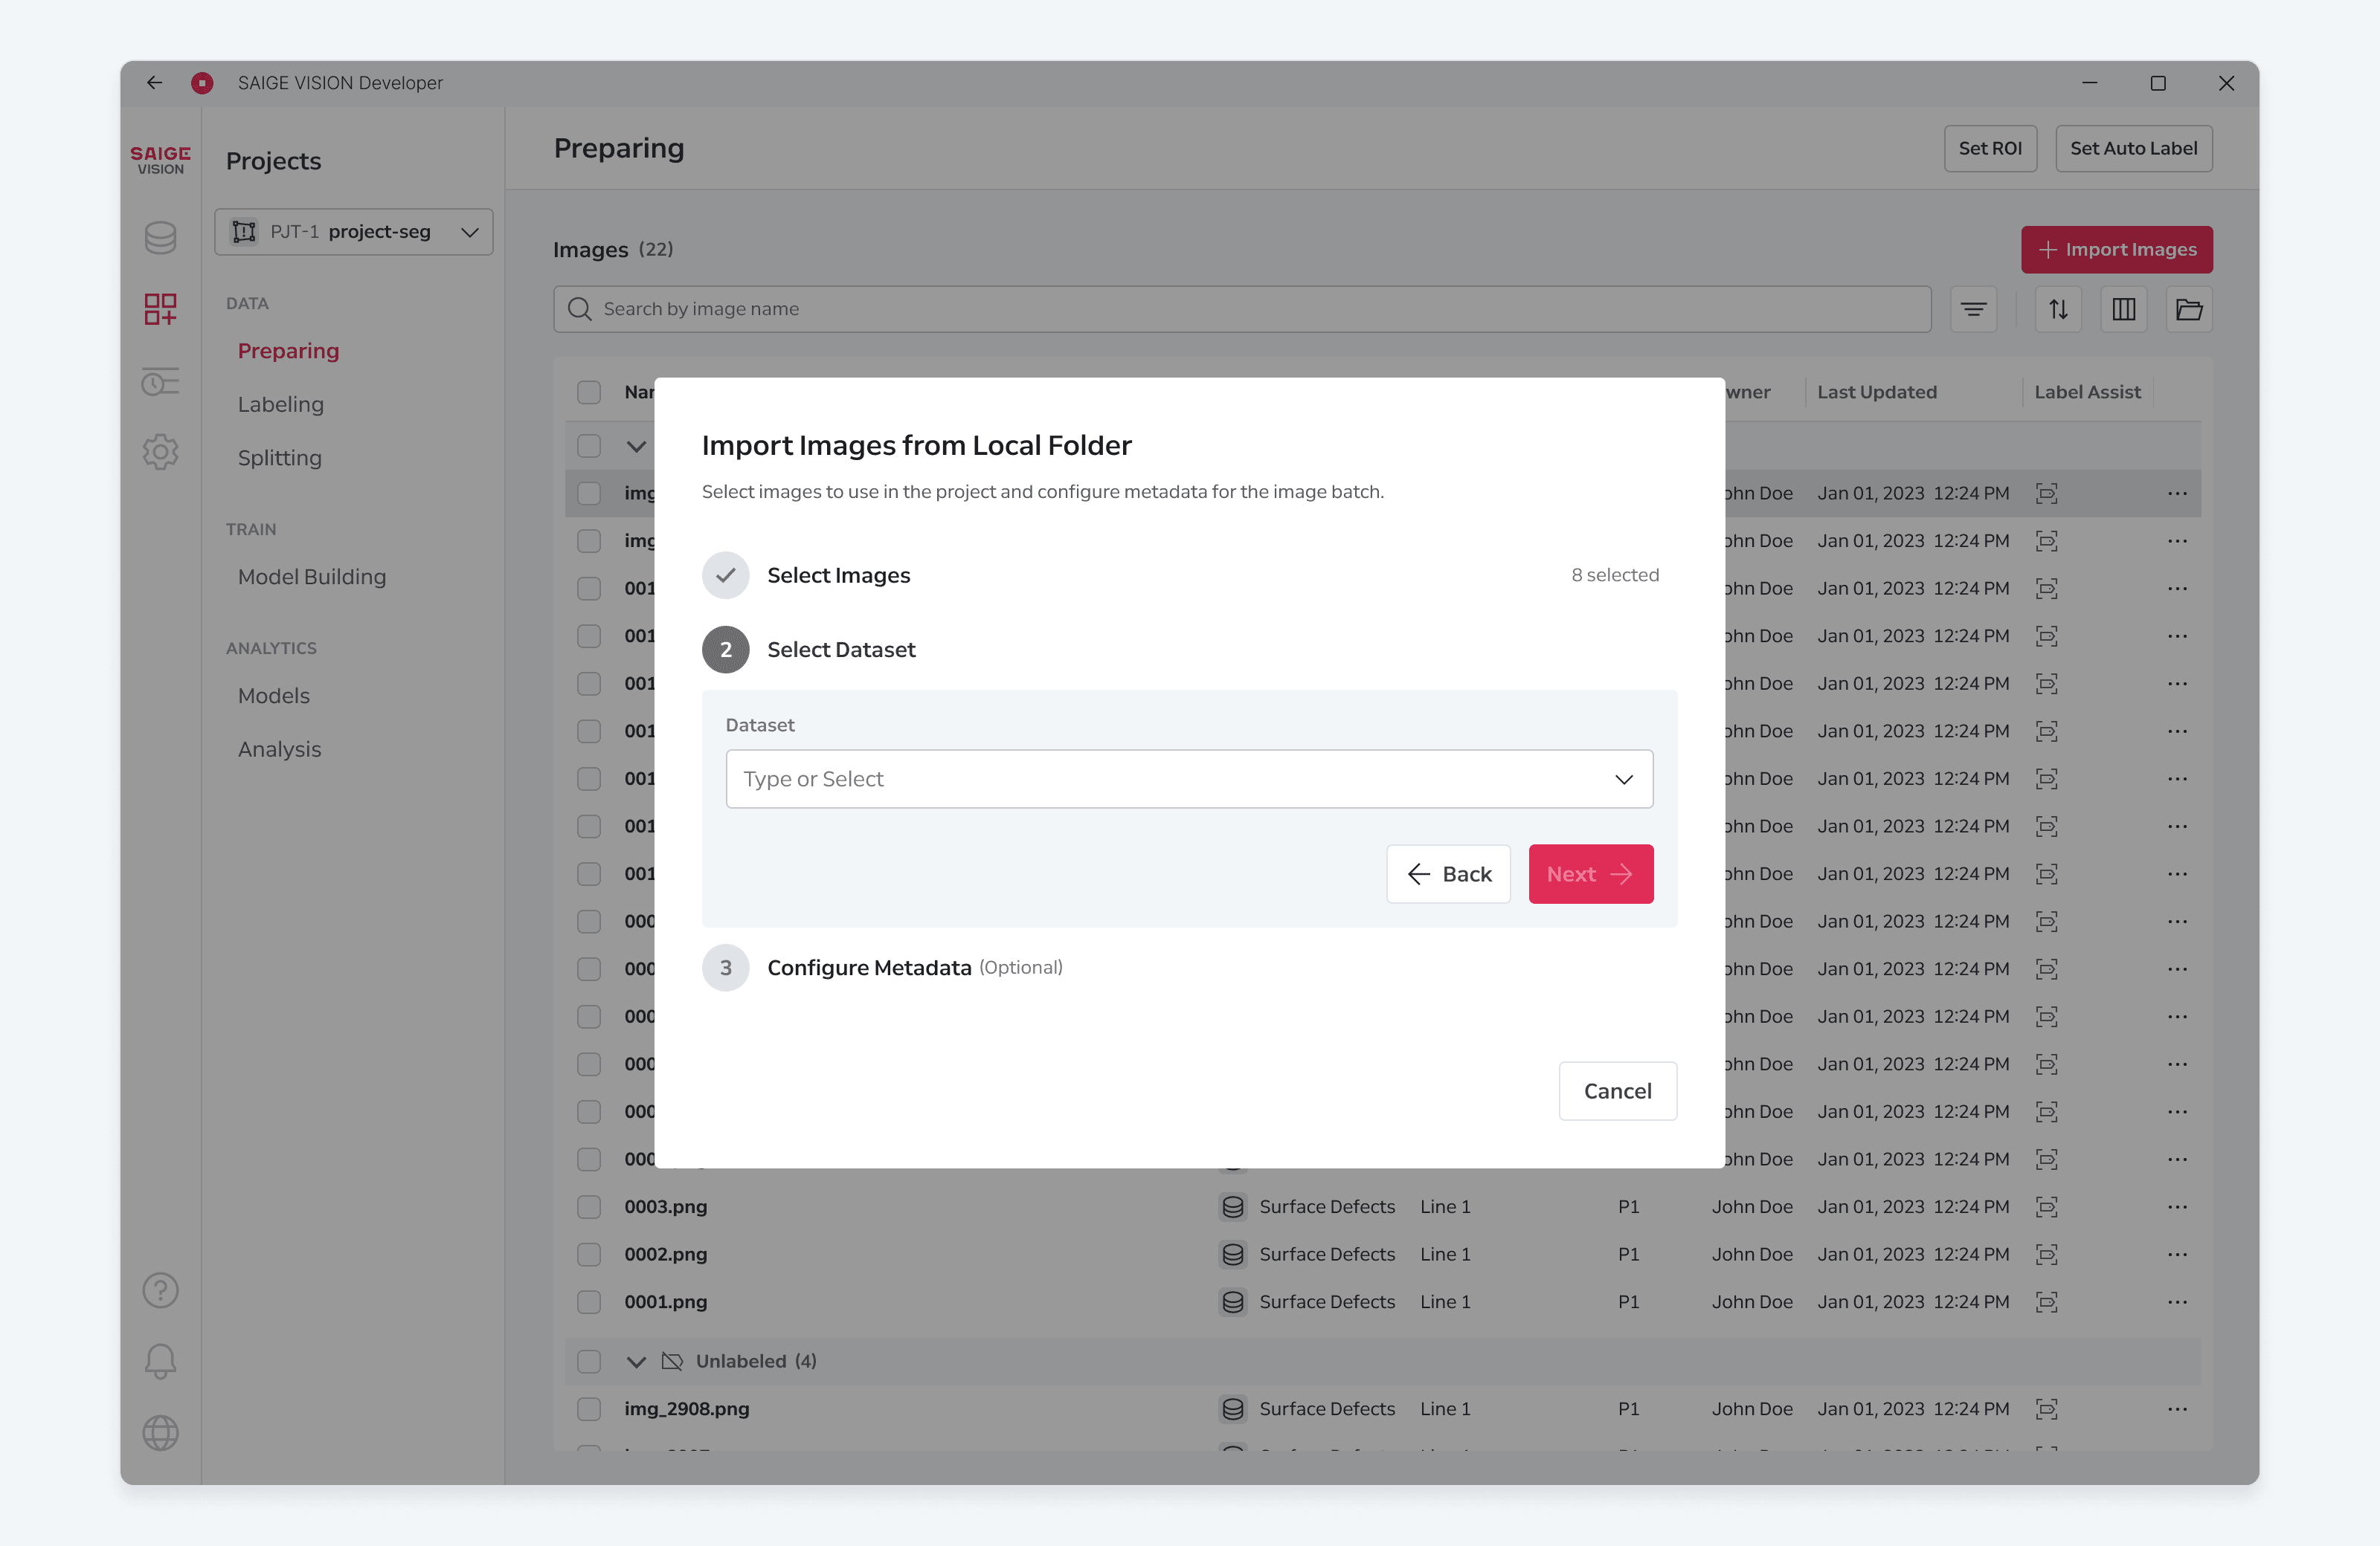Viewport: 2380px width, 1546px height.
Task: Select the projects grid icon in sidebar
Action: (160, 308)
